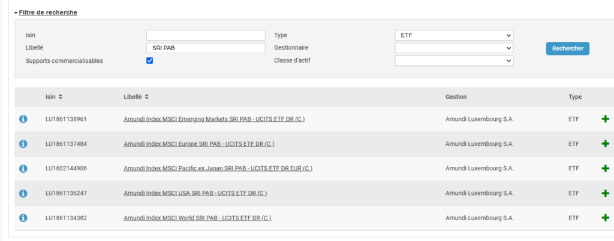614x241 pixels.
Task: Click green plus for MSCI Europe row
Action: click(606, 144)
